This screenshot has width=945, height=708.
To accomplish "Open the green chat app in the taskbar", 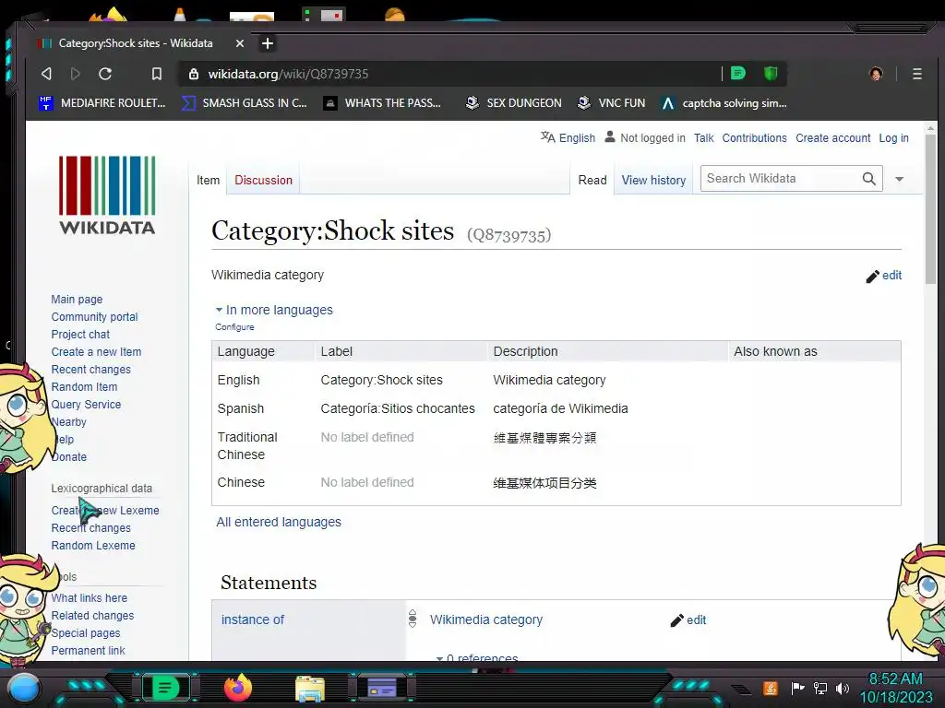I will pyautogui.click(x=164, y=688).
